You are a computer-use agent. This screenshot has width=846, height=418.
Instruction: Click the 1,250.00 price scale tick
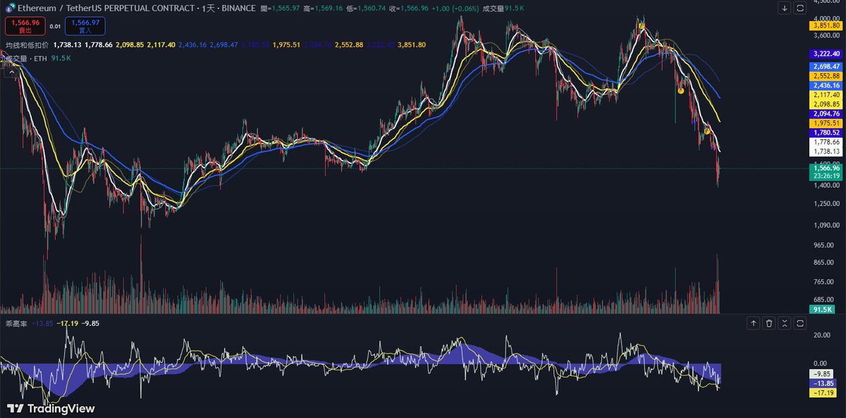pos(826,204)
